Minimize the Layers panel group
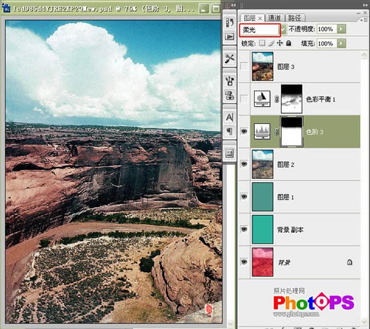Screen dimensions: 370x329 tap(359, 13)
